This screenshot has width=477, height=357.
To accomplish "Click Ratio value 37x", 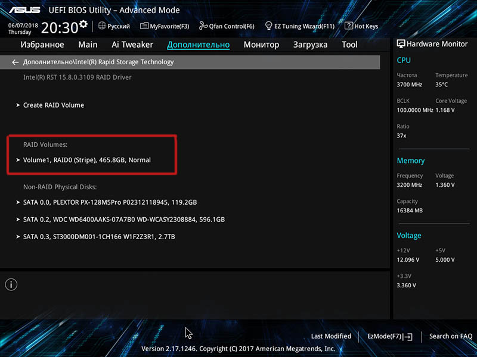I will coord(401,136).
